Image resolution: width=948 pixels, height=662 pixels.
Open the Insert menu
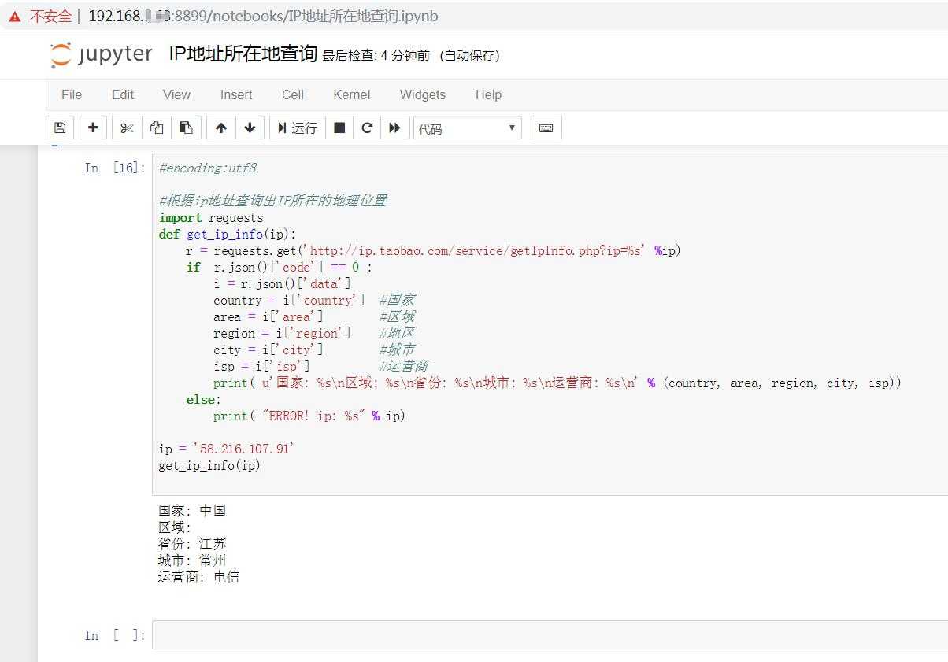[x=236, y=94]
